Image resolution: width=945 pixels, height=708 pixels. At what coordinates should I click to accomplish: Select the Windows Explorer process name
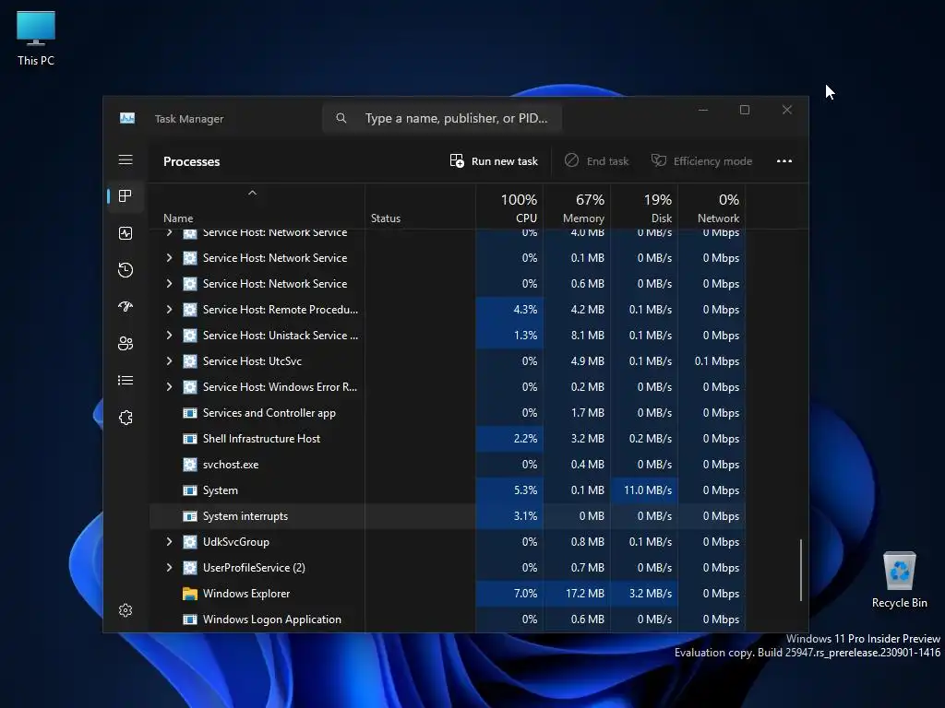coord(246,594)
